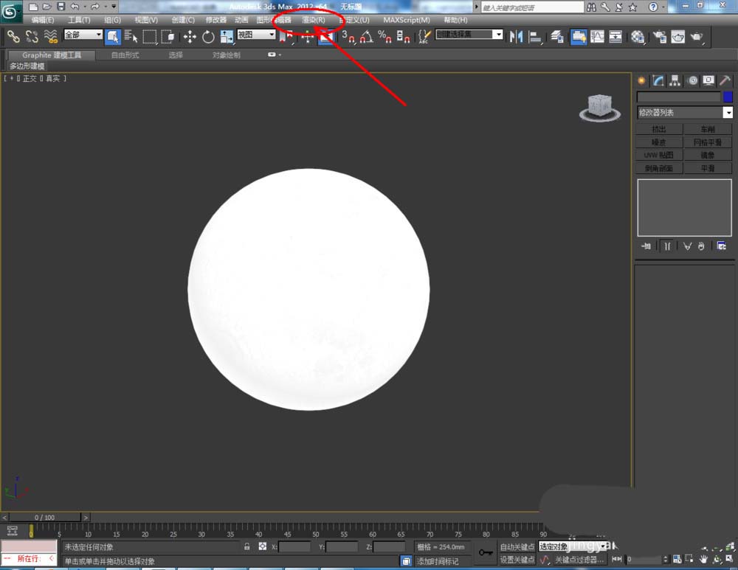Click the 关键点过滤器 button
The width and height of the screenshot is (738, 570).
pos(579,559)
